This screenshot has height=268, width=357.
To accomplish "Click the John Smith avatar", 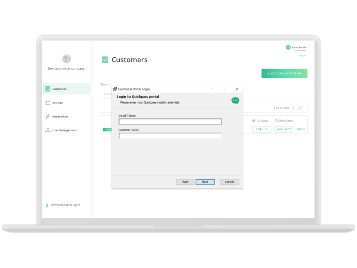I will (287, 47).
